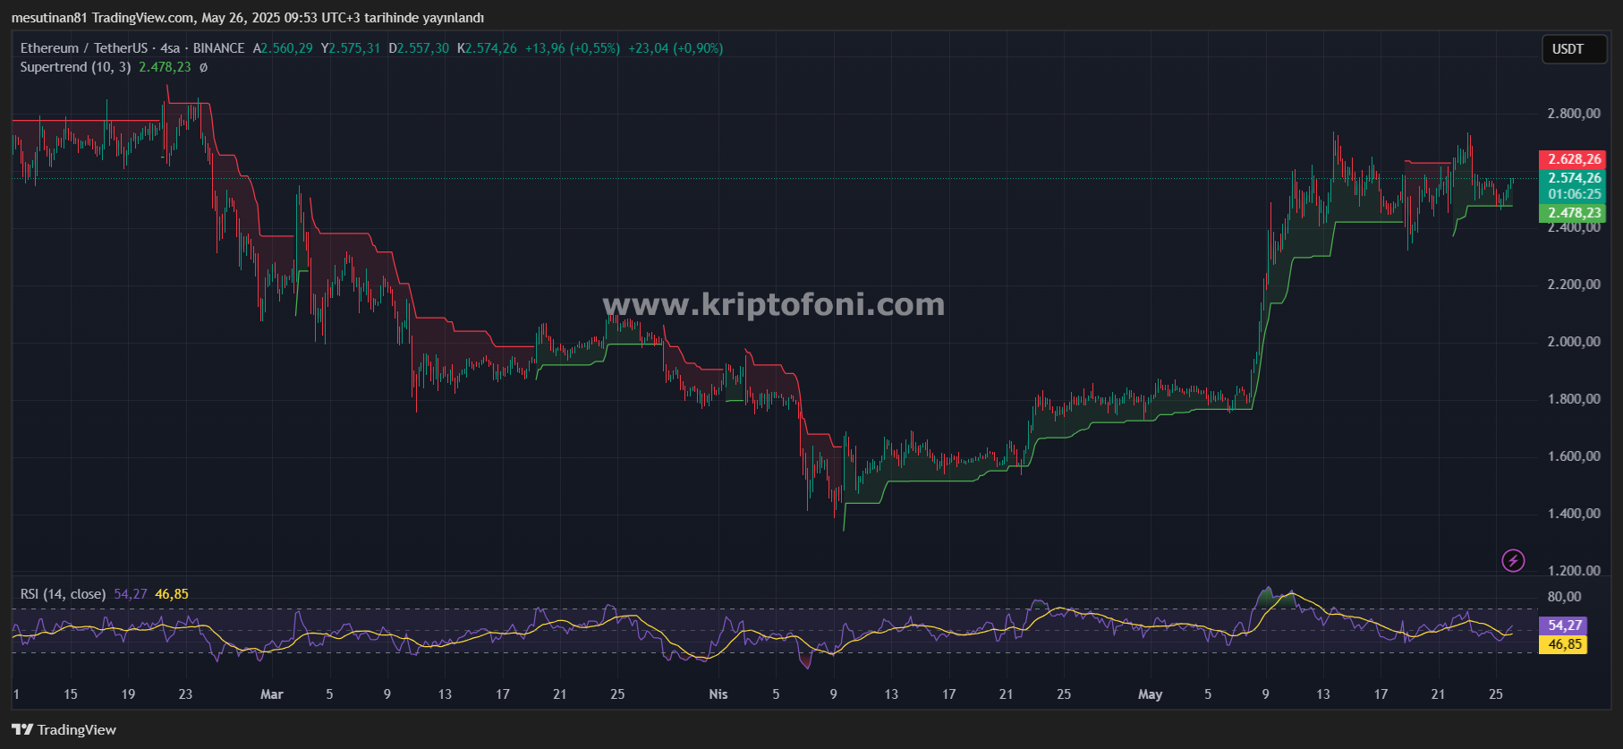Click the low value D2.557,30 in the legend

(x=419, y=48)
